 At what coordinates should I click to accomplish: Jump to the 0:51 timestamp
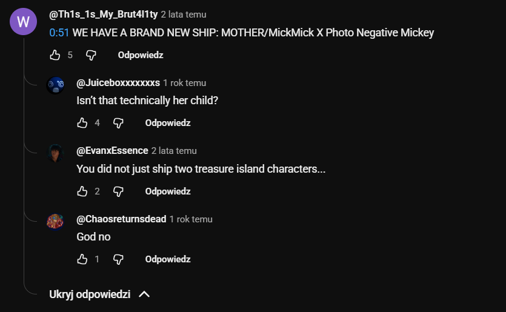tap(59, 33)
